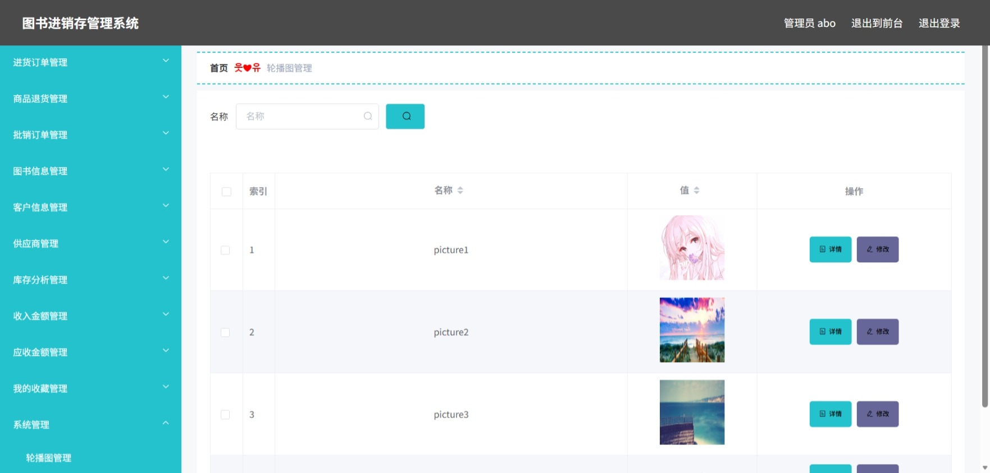
Task: Expand the 供应商管理 menu chevron
Action: (x=166, y=242)
